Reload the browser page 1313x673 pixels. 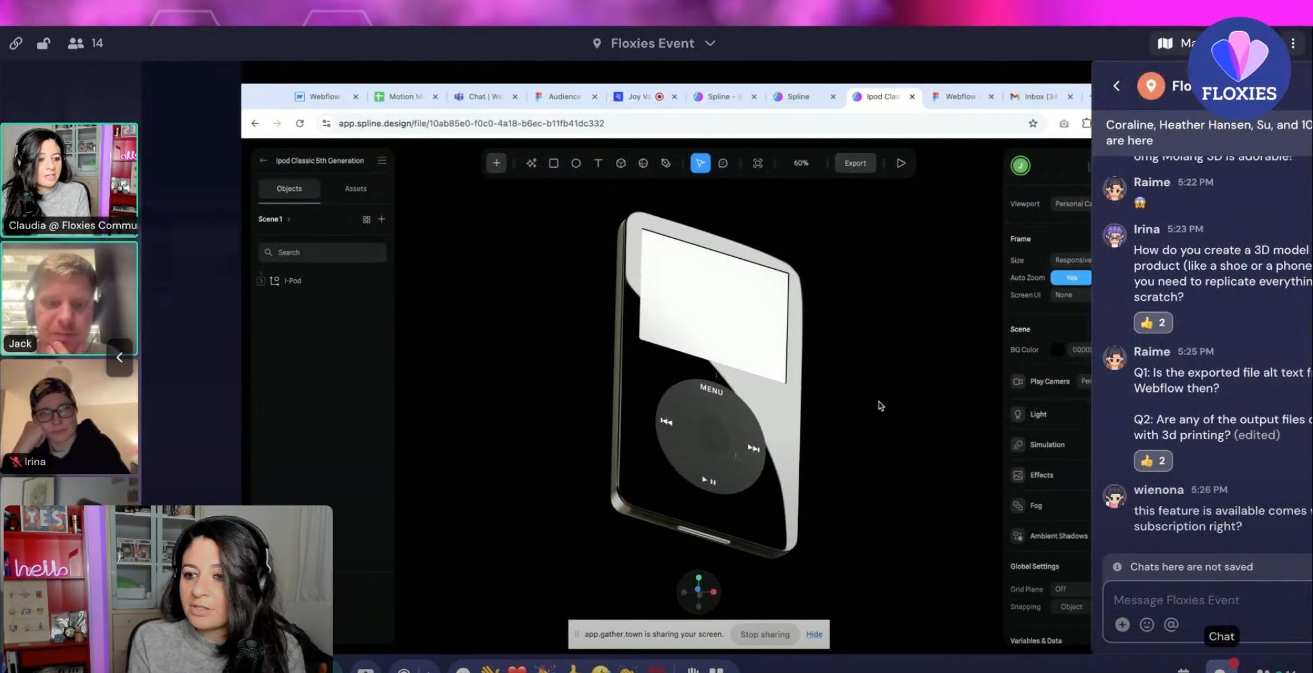(300, 123)
